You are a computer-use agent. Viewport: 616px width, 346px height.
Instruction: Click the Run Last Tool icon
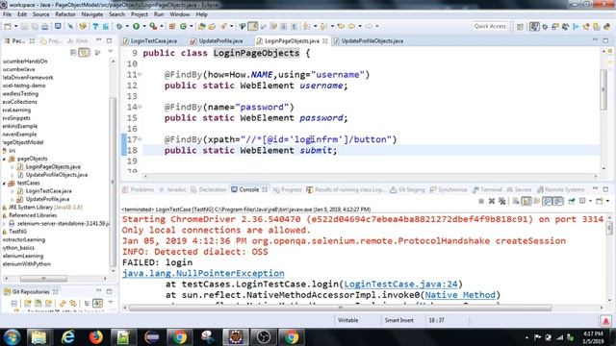click(x=153, y=26)
